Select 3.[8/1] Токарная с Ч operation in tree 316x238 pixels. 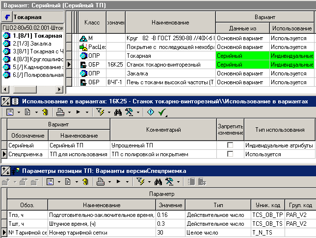tap(38, 51)
